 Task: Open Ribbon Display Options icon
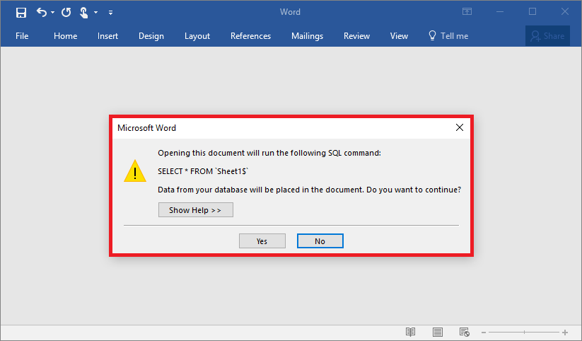coord(467,12)
